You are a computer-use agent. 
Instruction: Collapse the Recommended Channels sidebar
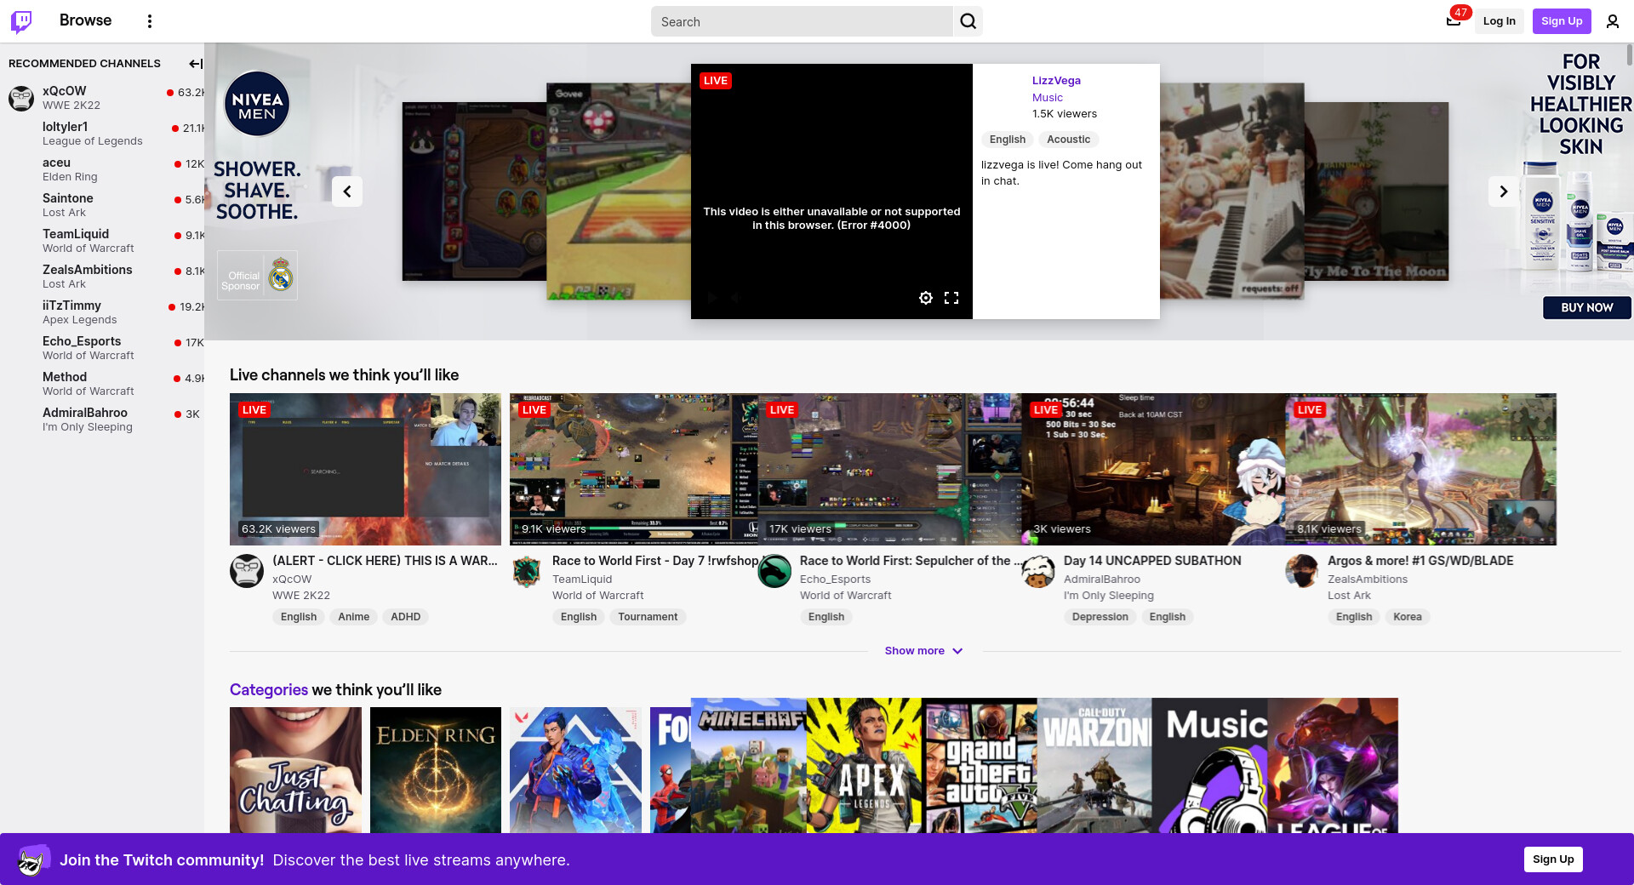[196, 64]
